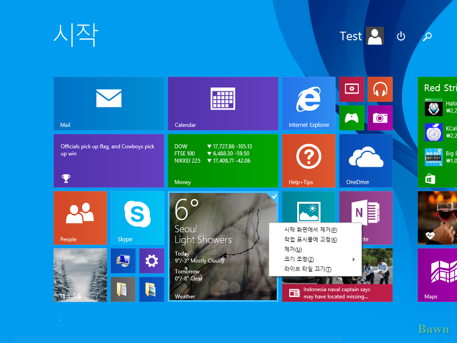Click the NIKKEI 225 index row
457x343 pixels.
click(212, 161)
